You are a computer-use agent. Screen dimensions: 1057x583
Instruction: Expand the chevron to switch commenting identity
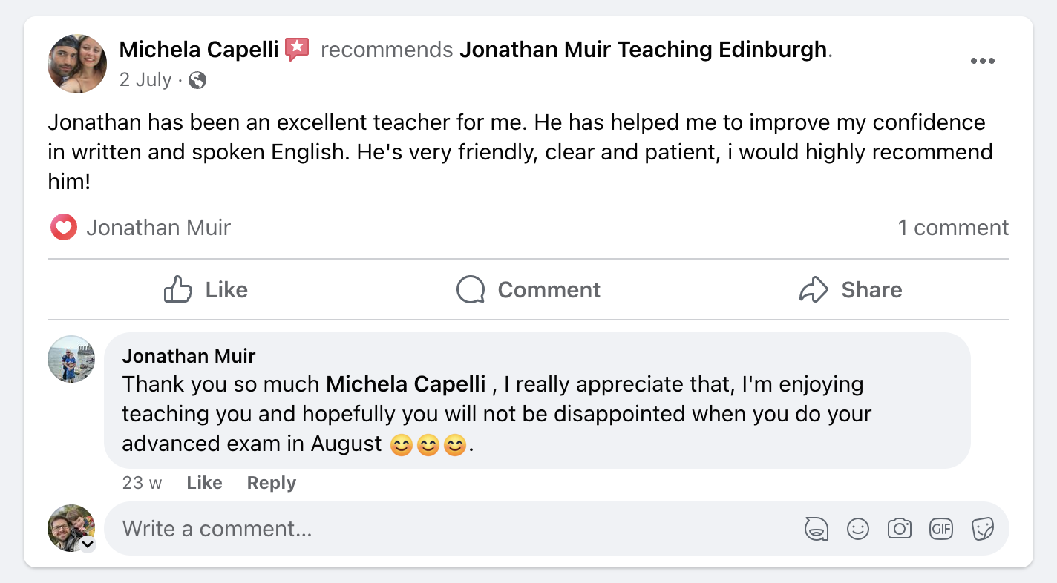[x=87, y=544]
